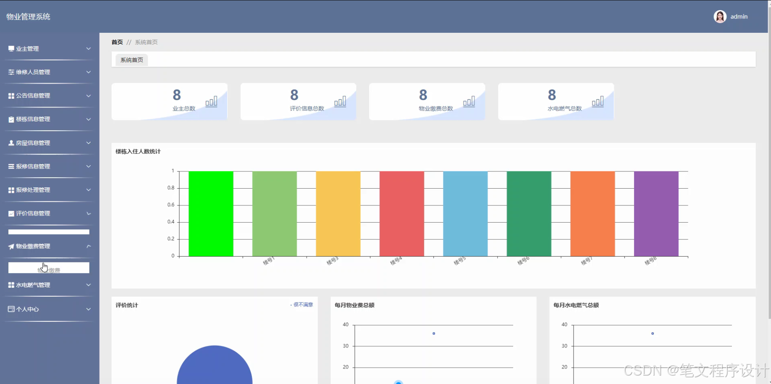Click the 水电燃气管理 grid icon

pyautogui.click(x=11, y=285)
